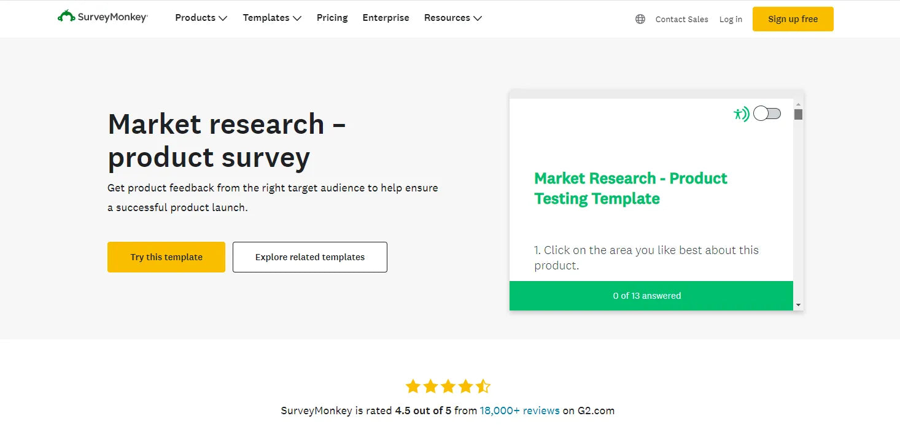This screenshot has width=900, height=432.
Task: Click the Sign up free button
Action: [793, 19]
